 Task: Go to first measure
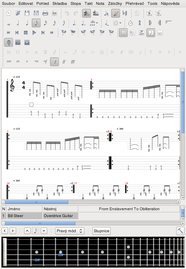8,33
